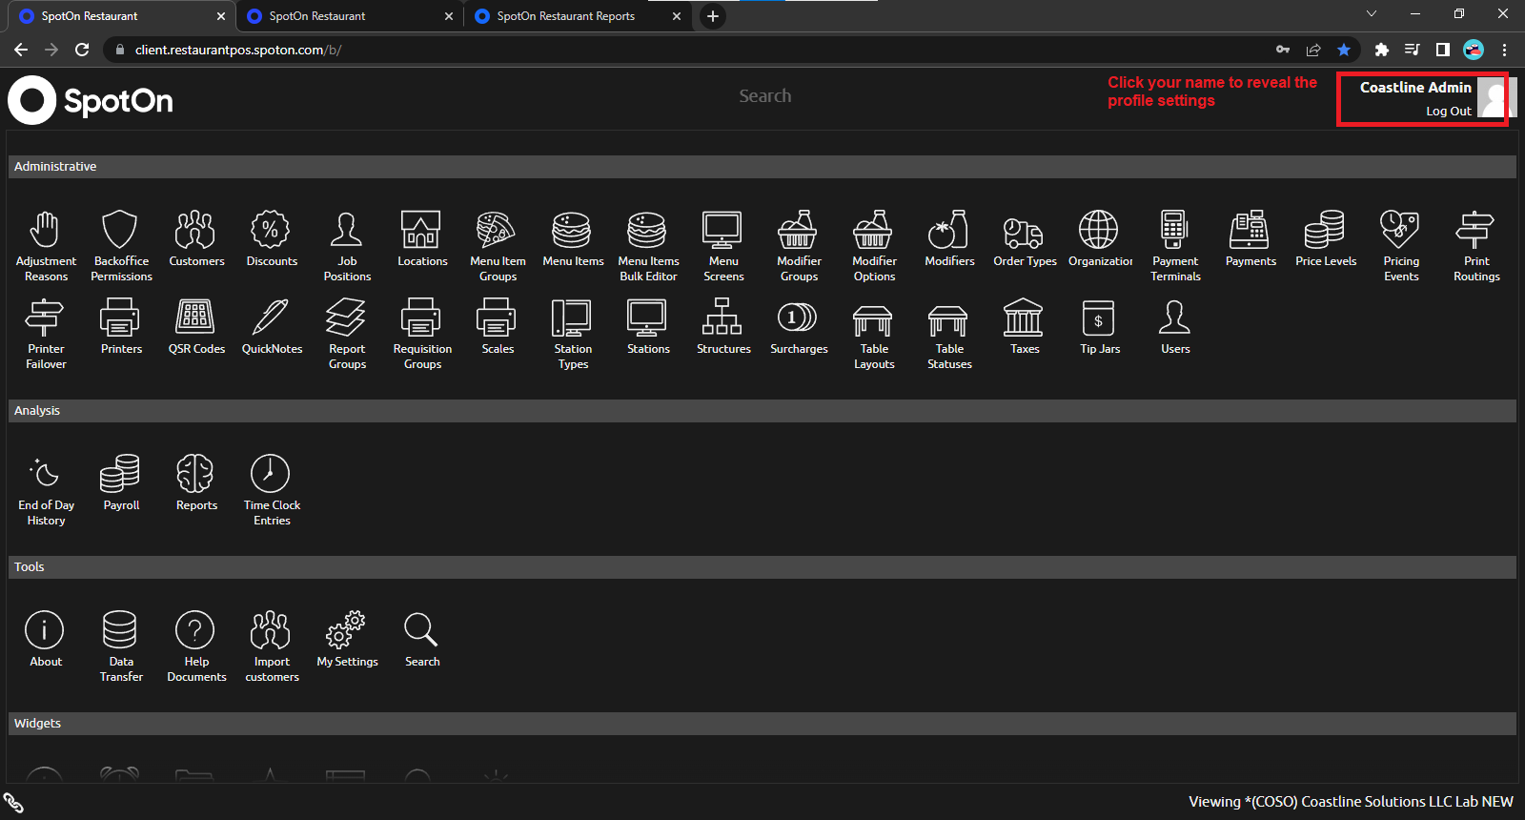Click the Administrative section header
The height and width of the screenshot is (820, 1525).
[762, 167]
